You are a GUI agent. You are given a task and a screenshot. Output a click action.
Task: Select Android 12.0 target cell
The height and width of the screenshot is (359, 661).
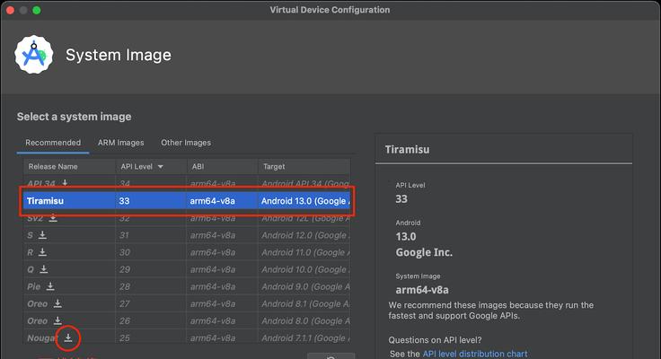(x=305, y=235)
